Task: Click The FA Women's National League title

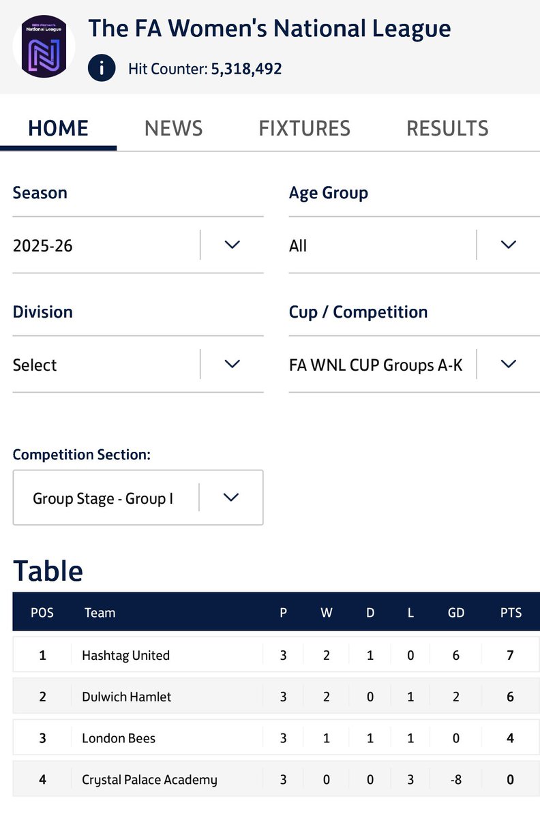Action: tap(269, 28)
